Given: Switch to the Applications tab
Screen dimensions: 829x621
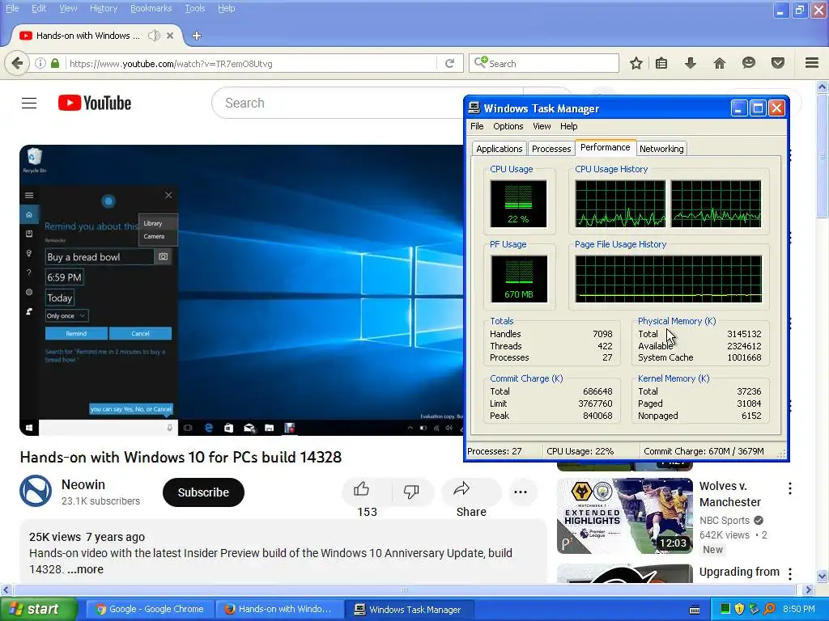Looking at the screenshot, I should (x=499, y=149).
